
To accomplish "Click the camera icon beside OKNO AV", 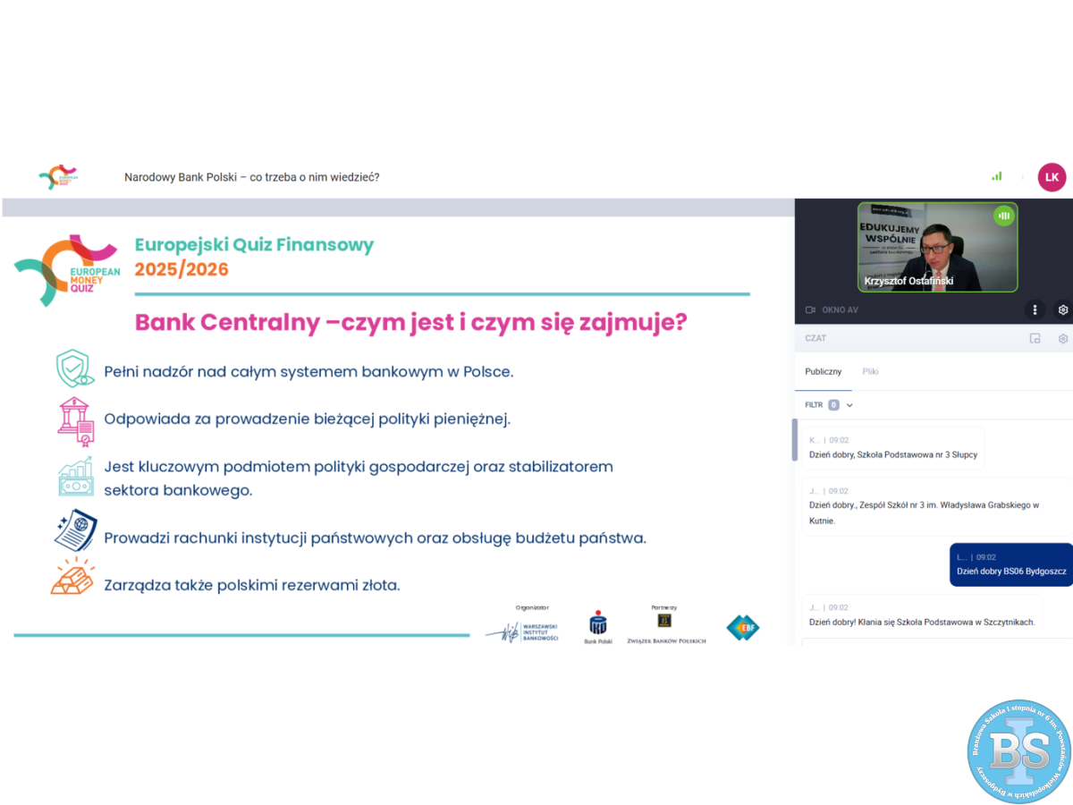I will [x=810, y=310].
